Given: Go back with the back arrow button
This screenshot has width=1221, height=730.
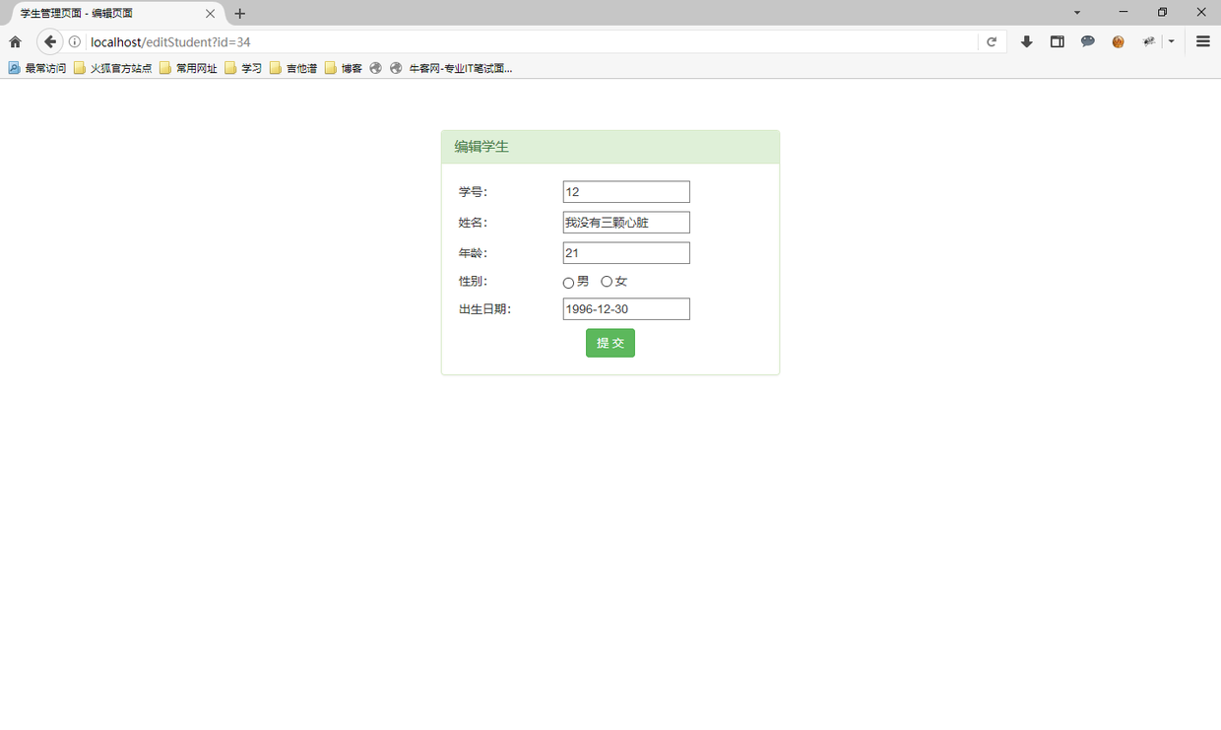Looking at the screenshot, I should (50, 42).
